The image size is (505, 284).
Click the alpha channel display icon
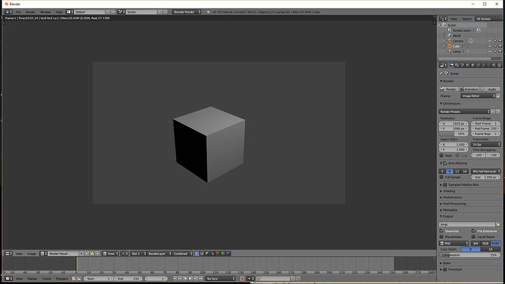(x=207, y=253)
